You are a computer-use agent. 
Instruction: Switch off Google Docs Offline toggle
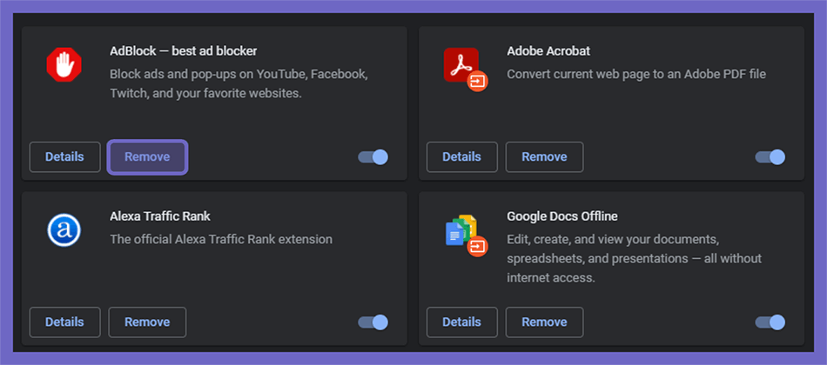click(x=770, y=322)
